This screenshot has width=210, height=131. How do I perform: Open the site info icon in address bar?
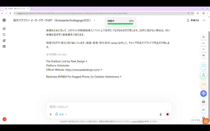pos(15,13)
